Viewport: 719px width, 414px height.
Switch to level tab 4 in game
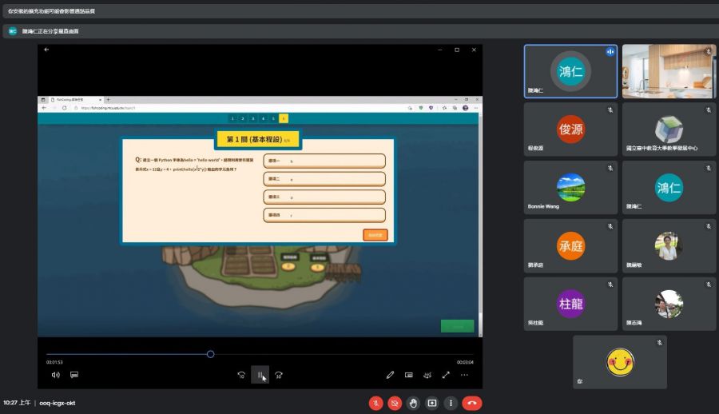pos(263,118)
